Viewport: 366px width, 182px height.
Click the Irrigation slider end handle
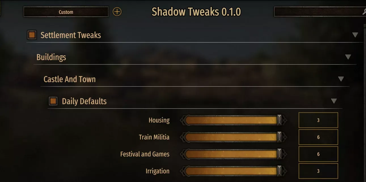click(279, 171)
